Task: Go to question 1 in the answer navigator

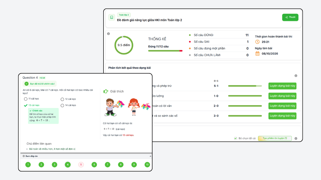Action: pos(28,165)
